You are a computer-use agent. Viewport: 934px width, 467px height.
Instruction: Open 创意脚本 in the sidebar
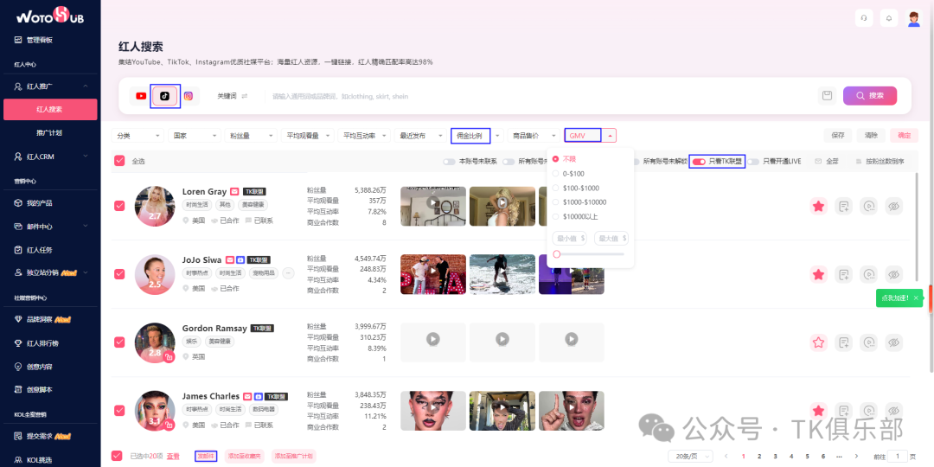tap(39, 389)
